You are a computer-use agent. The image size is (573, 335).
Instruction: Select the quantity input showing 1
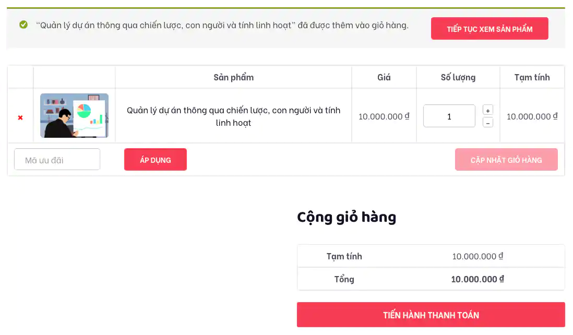coord(449,116)
